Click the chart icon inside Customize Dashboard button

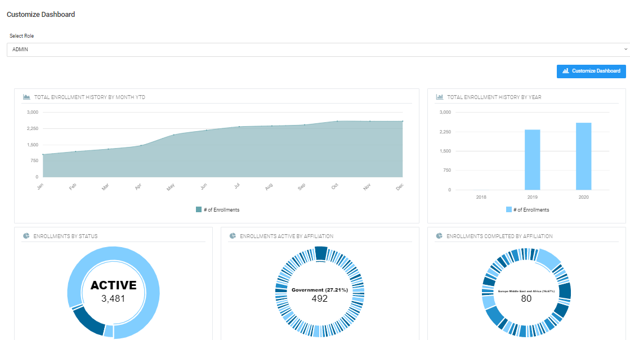[x=565, y=71]
